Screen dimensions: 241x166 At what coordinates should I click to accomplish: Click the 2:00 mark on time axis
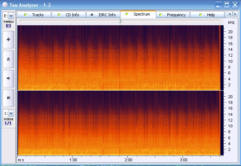pyautogui.click(x=128, y=160)
